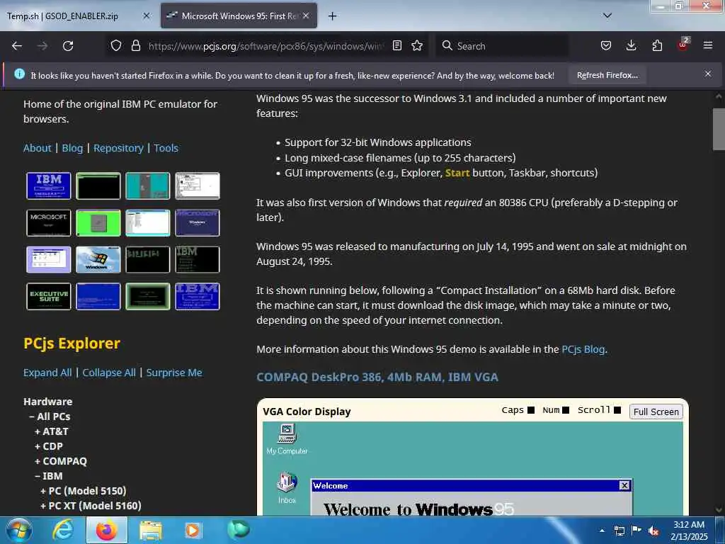The width and height of the screenshot is (725, 544).
Task: Click the pcjs.org URL address field
Action: point(266,46)
